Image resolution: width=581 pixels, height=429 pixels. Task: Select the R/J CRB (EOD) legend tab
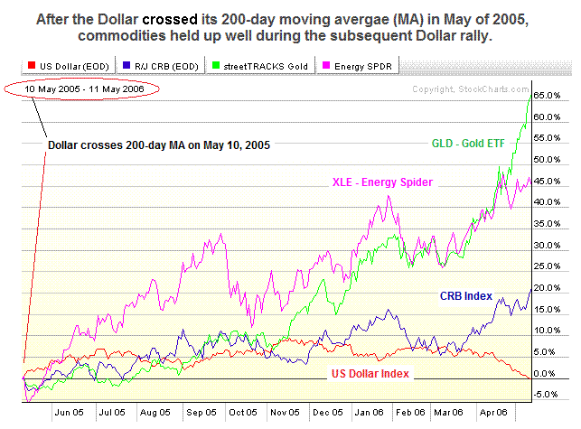tap(161, 66)
